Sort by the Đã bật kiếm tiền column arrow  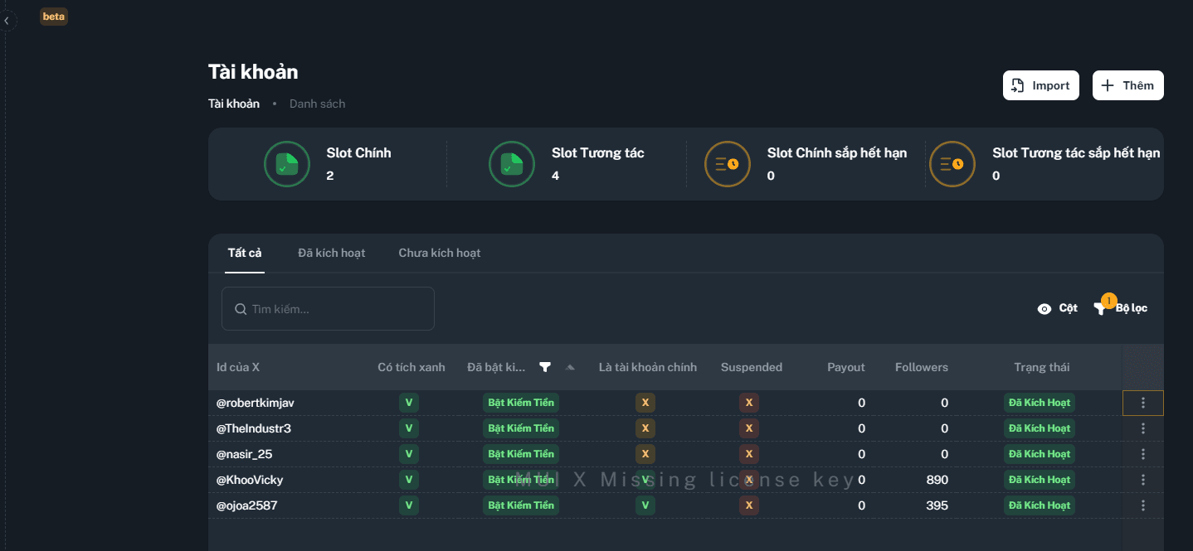(x=570, y=367)
